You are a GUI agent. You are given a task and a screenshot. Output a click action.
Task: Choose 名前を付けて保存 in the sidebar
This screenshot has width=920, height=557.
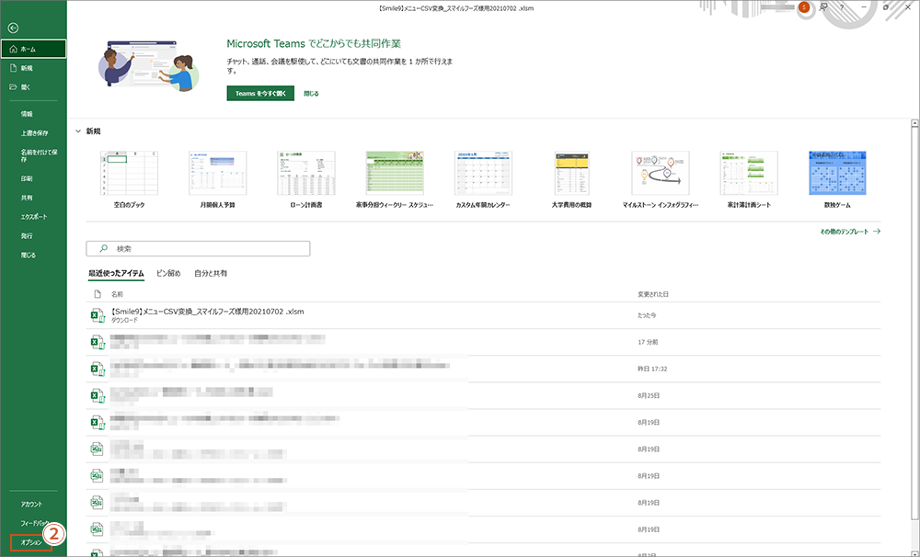pos(39,155)
